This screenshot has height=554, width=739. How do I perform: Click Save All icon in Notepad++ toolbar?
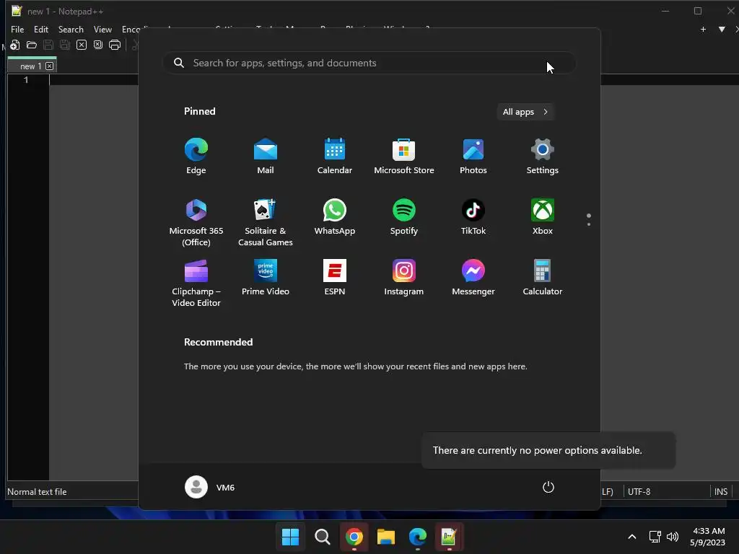point(64,45)
